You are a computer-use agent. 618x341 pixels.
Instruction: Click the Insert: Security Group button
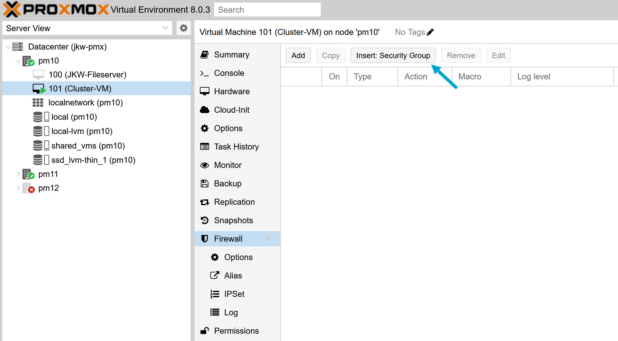tap(393, 55)
